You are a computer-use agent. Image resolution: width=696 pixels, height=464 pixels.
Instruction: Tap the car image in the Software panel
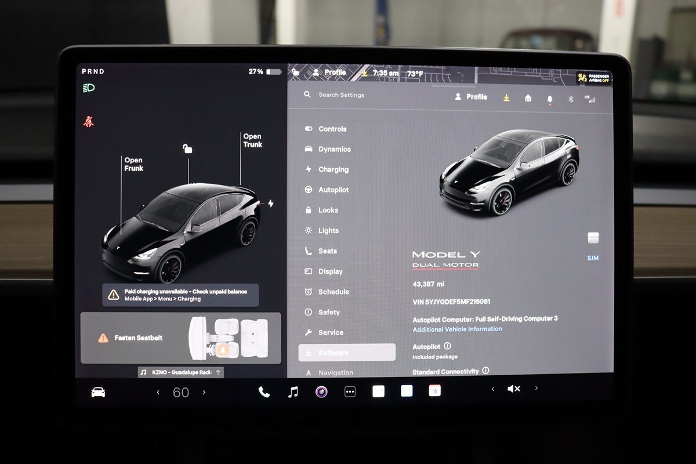[508, 172]
